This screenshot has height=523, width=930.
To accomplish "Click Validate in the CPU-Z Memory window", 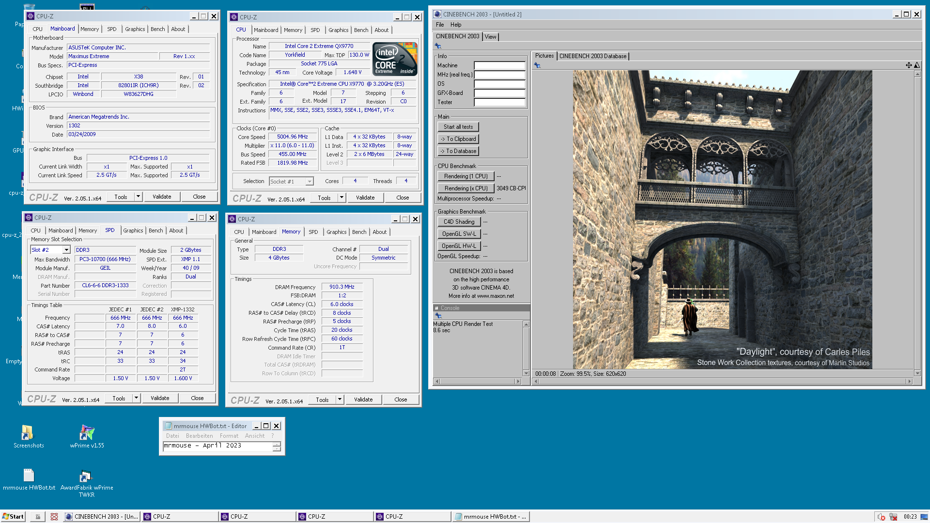I will tap(363, 400).
